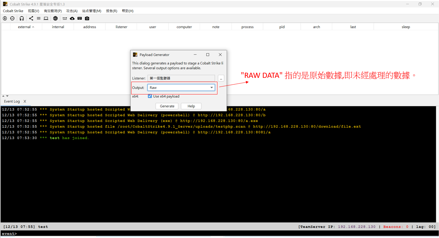Viewport: 439px width, 238px height.
Task: Expand split pane with down arrow
Action: pos(7,96)
